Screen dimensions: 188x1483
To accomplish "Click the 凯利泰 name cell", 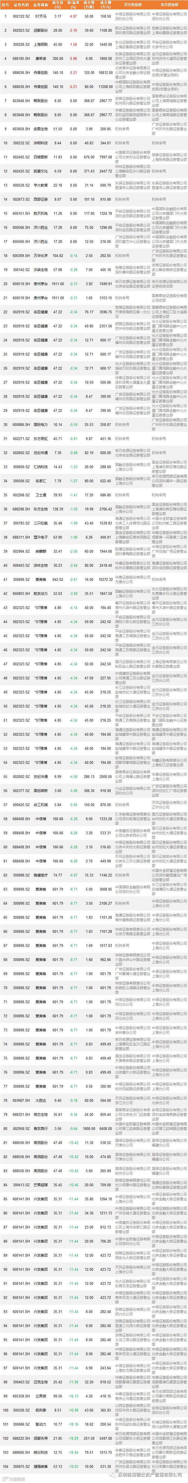I will pos(41,1410).
